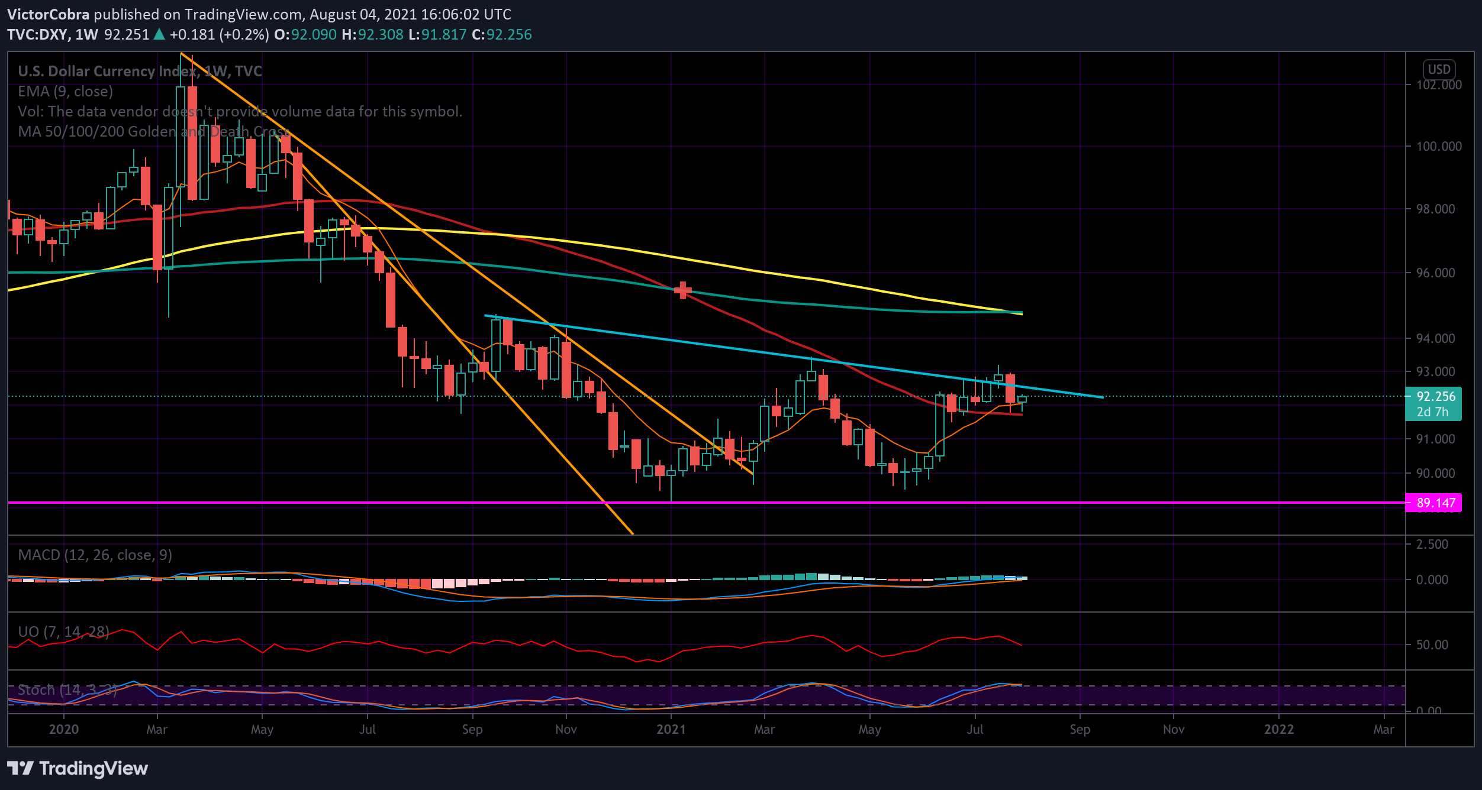This screenshot has height=790, width=1482.
Task: Click the 2022 label on the time axis
Action: coord(1278,729)
